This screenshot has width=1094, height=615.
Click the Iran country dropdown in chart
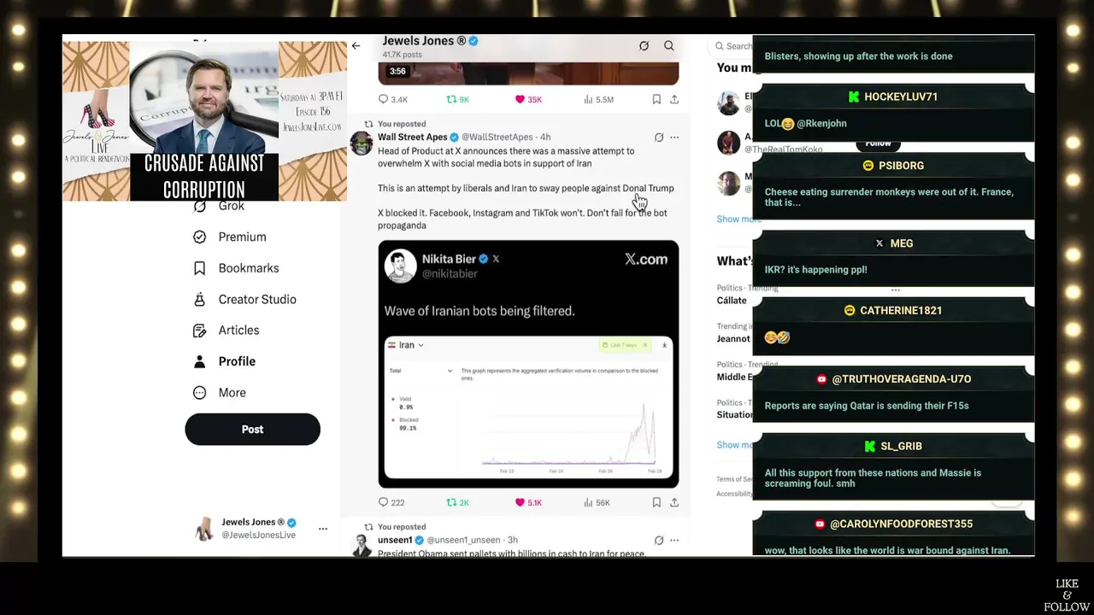pyautogui.click(x=406, y=345)
